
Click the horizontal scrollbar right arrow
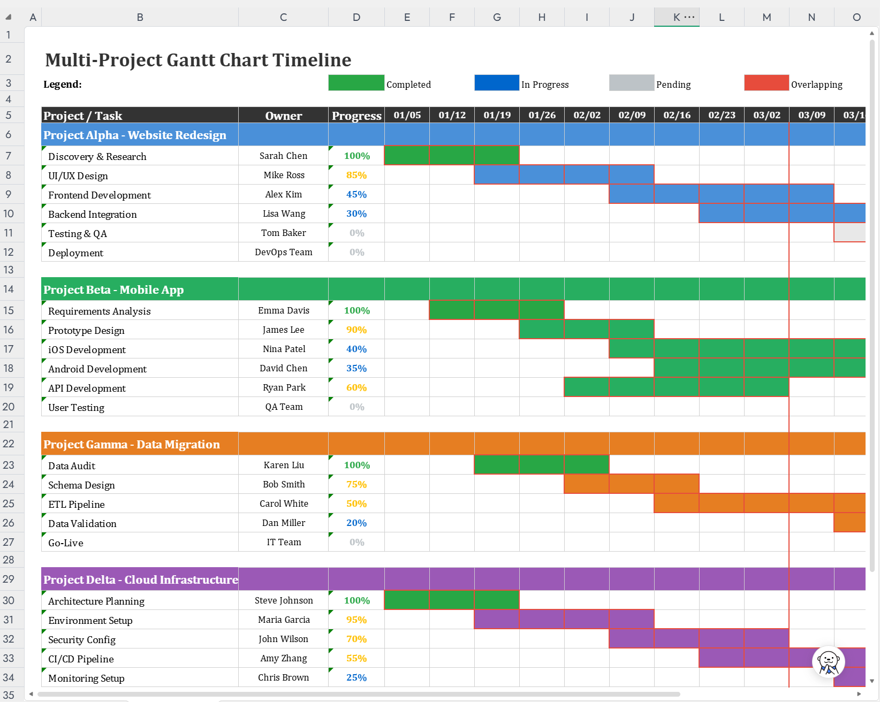(859, 694)
